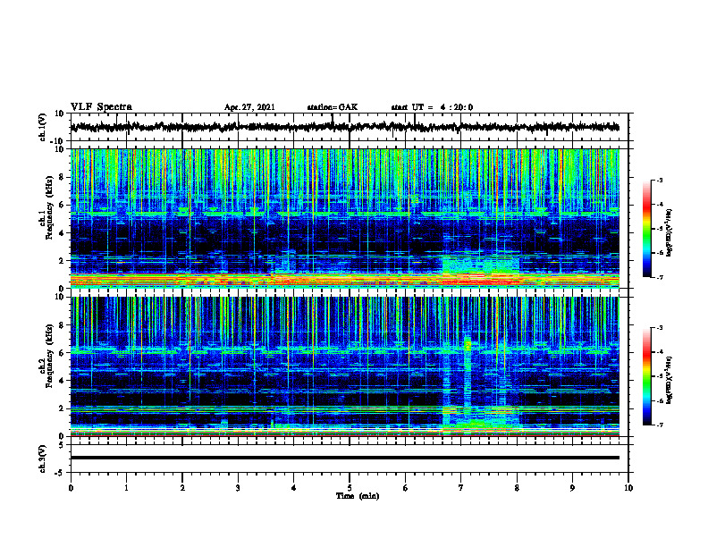Screen dimensions: 708x547
Task: Click the "-7" label on ch.1 colorbar
Action: [x=659, y=277]
